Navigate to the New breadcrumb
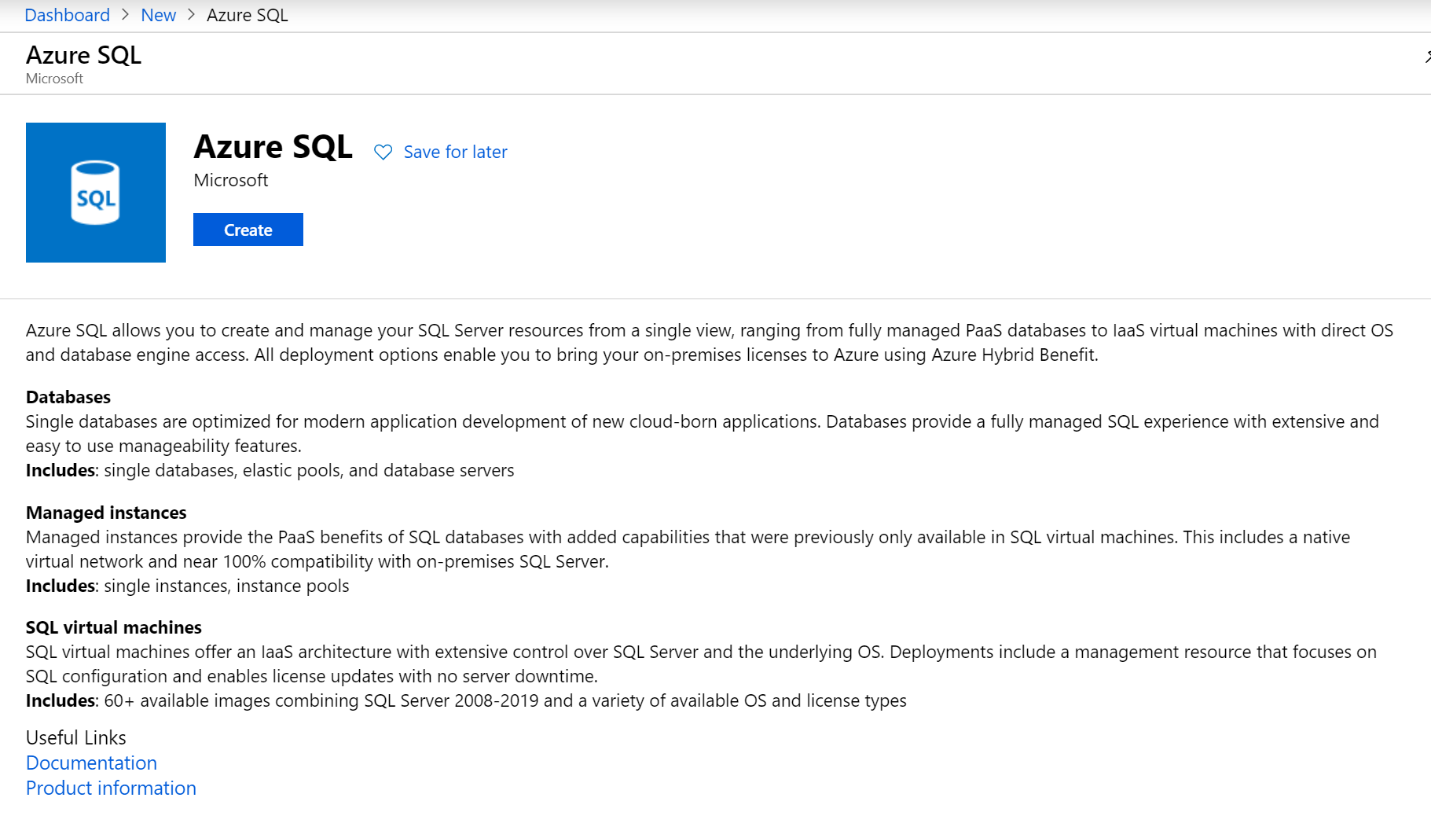Viewport: 1431px width, 816px height. (x=159, y=15)
